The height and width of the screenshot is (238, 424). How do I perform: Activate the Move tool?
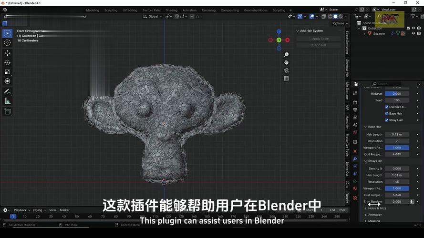coord(7,53)
